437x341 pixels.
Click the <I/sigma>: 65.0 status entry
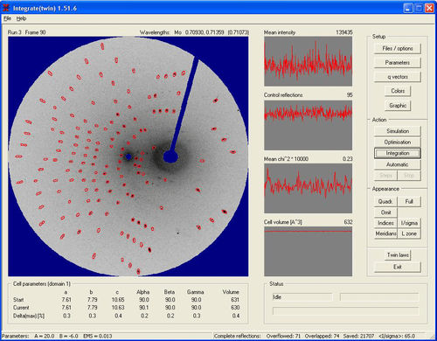coord(397,336)
